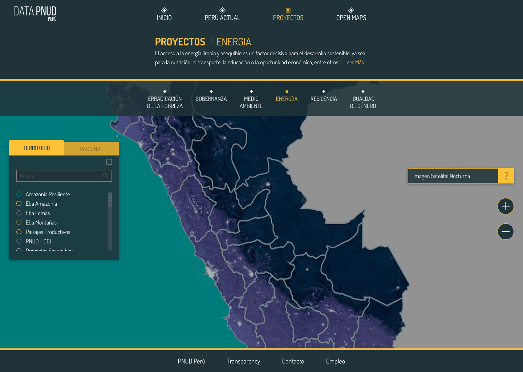Image resolution: width=523 pixels, height=372 pixels.
Task: Click the diamond icon above INICIO
Action: tap(164, 10)
